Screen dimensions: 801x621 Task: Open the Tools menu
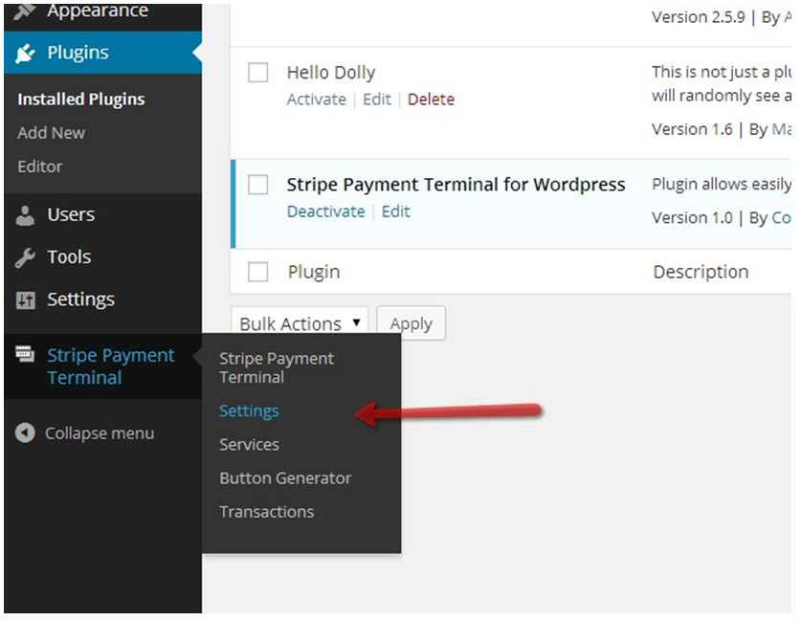pyautogui.click(x=102, y=256)
